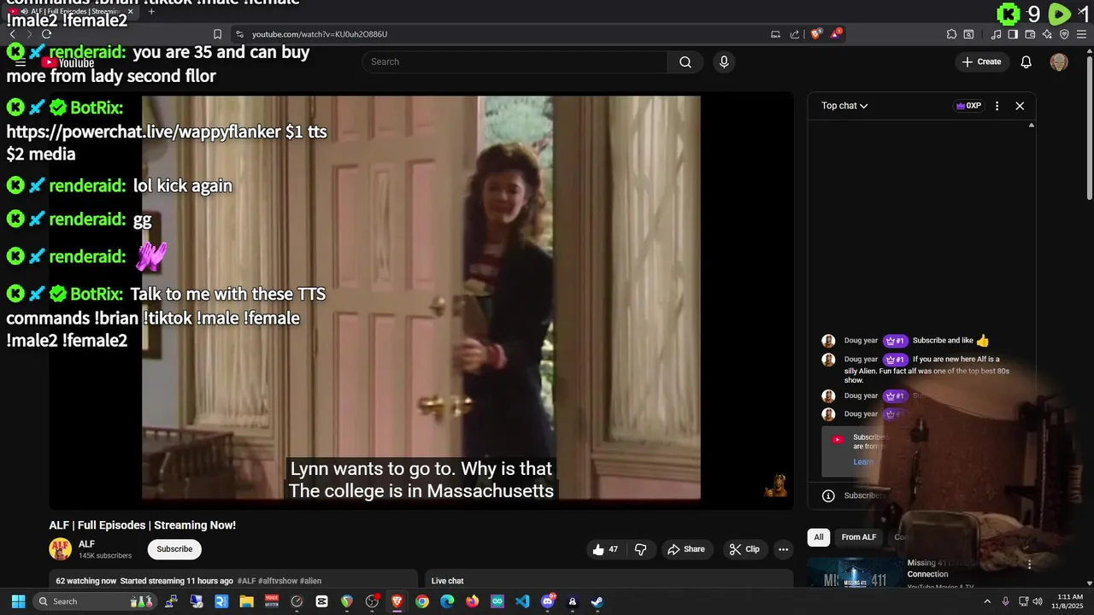Open the ALF channel avatar
Viewport: 1094px width, 615px height.
point(60,549)
